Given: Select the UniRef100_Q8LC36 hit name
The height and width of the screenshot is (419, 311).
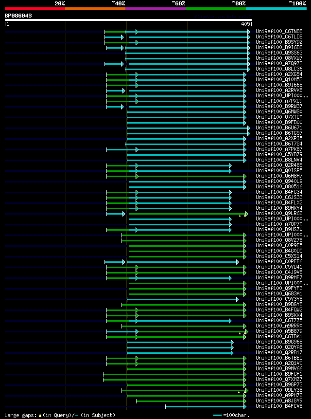Looking at the screenshot, I should click(x=279, y=69).
